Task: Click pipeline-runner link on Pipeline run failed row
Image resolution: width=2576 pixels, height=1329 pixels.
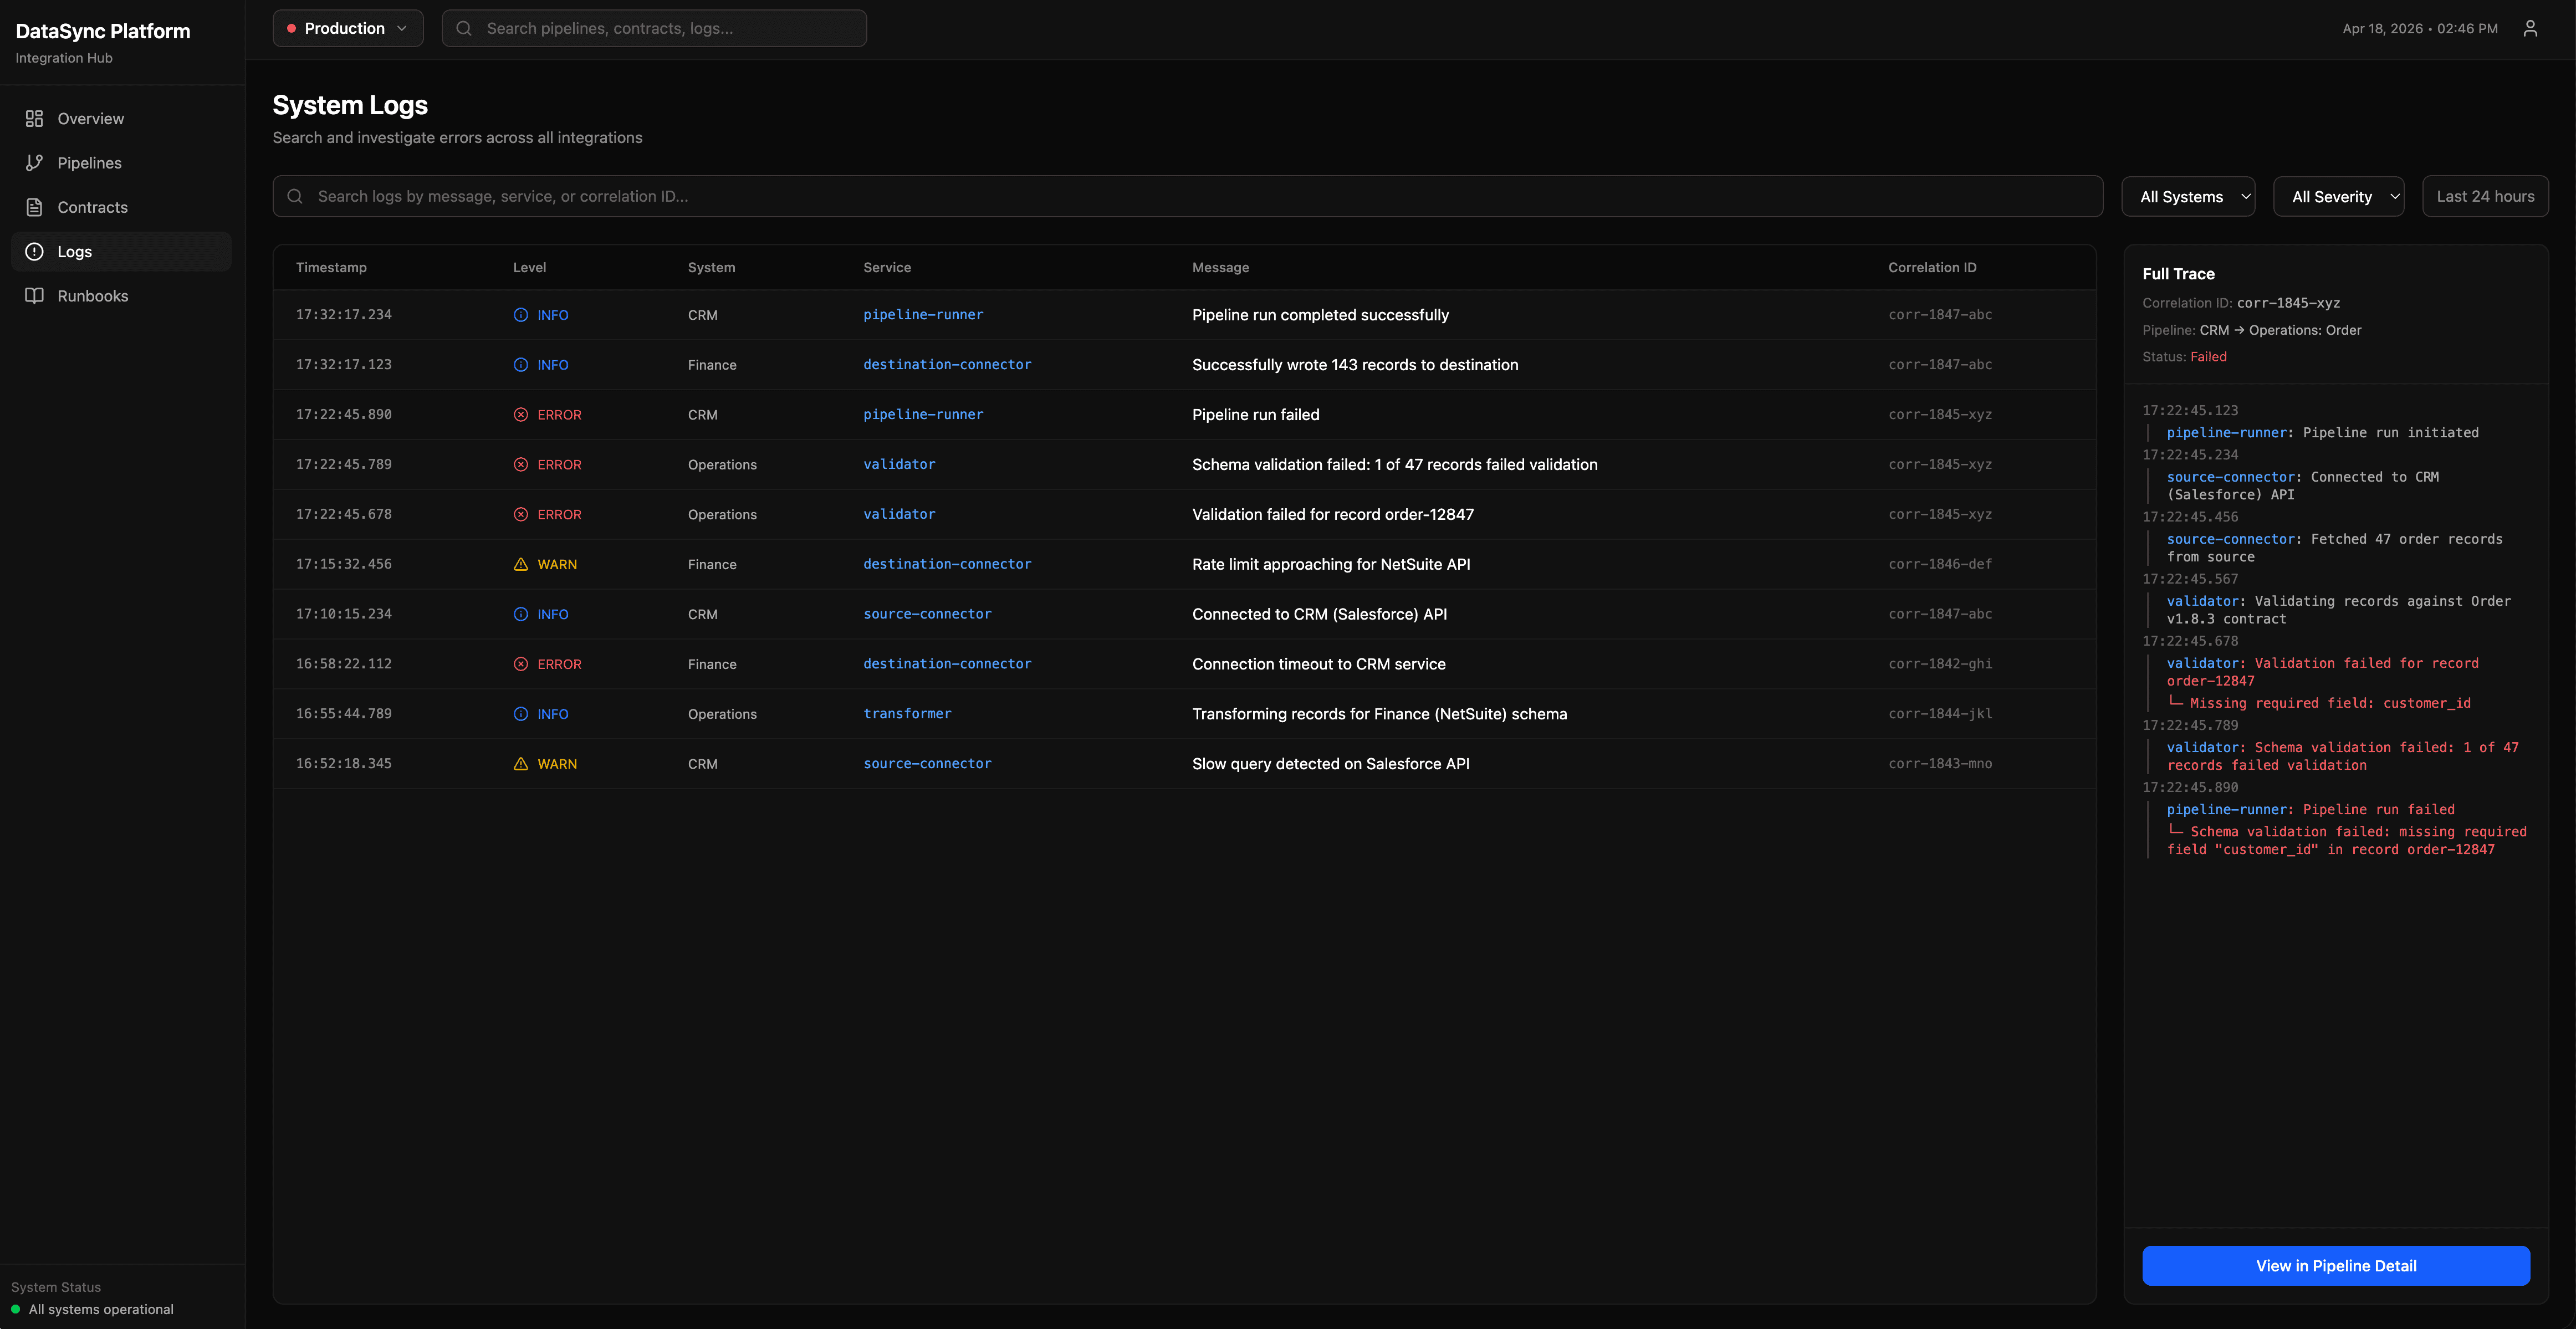Action: coord(923,415)
